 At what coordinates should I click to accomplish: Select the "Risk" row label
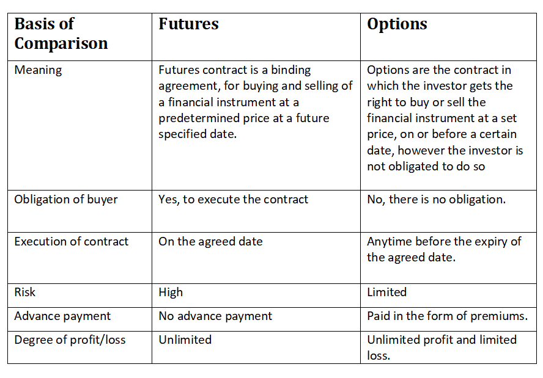point(25,293)
